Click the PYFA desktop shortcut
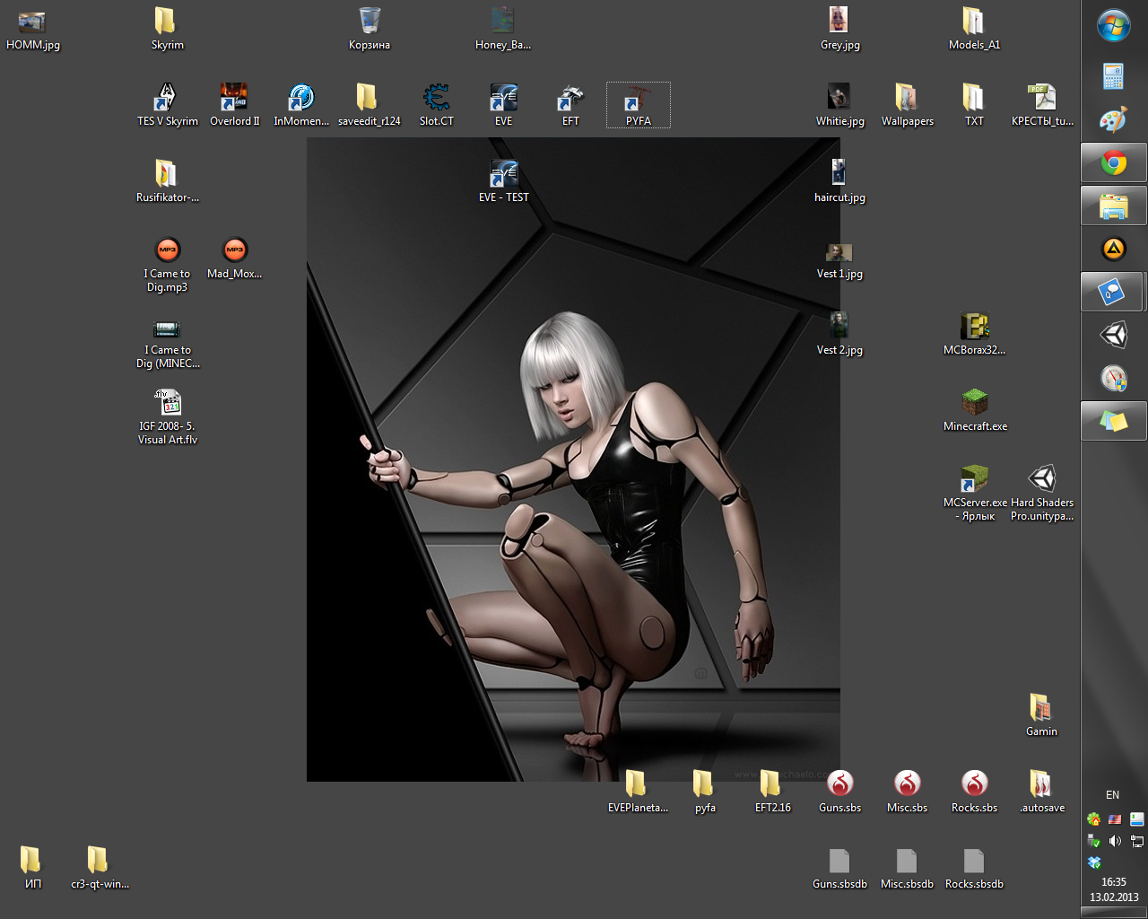Image resolution: width=1148 pixels, height=919 pixels. pyautogui.click(x=638, y=97)
